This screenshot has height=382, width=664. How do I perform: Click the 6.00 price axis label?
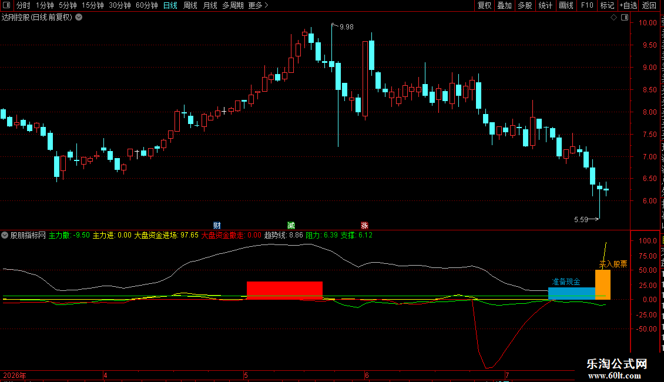(x=649, y=201)
